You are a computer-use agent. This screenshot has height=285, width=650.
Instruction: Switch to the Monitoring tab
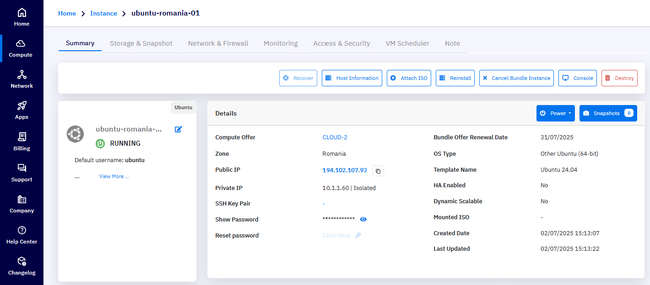coord(280,43)
